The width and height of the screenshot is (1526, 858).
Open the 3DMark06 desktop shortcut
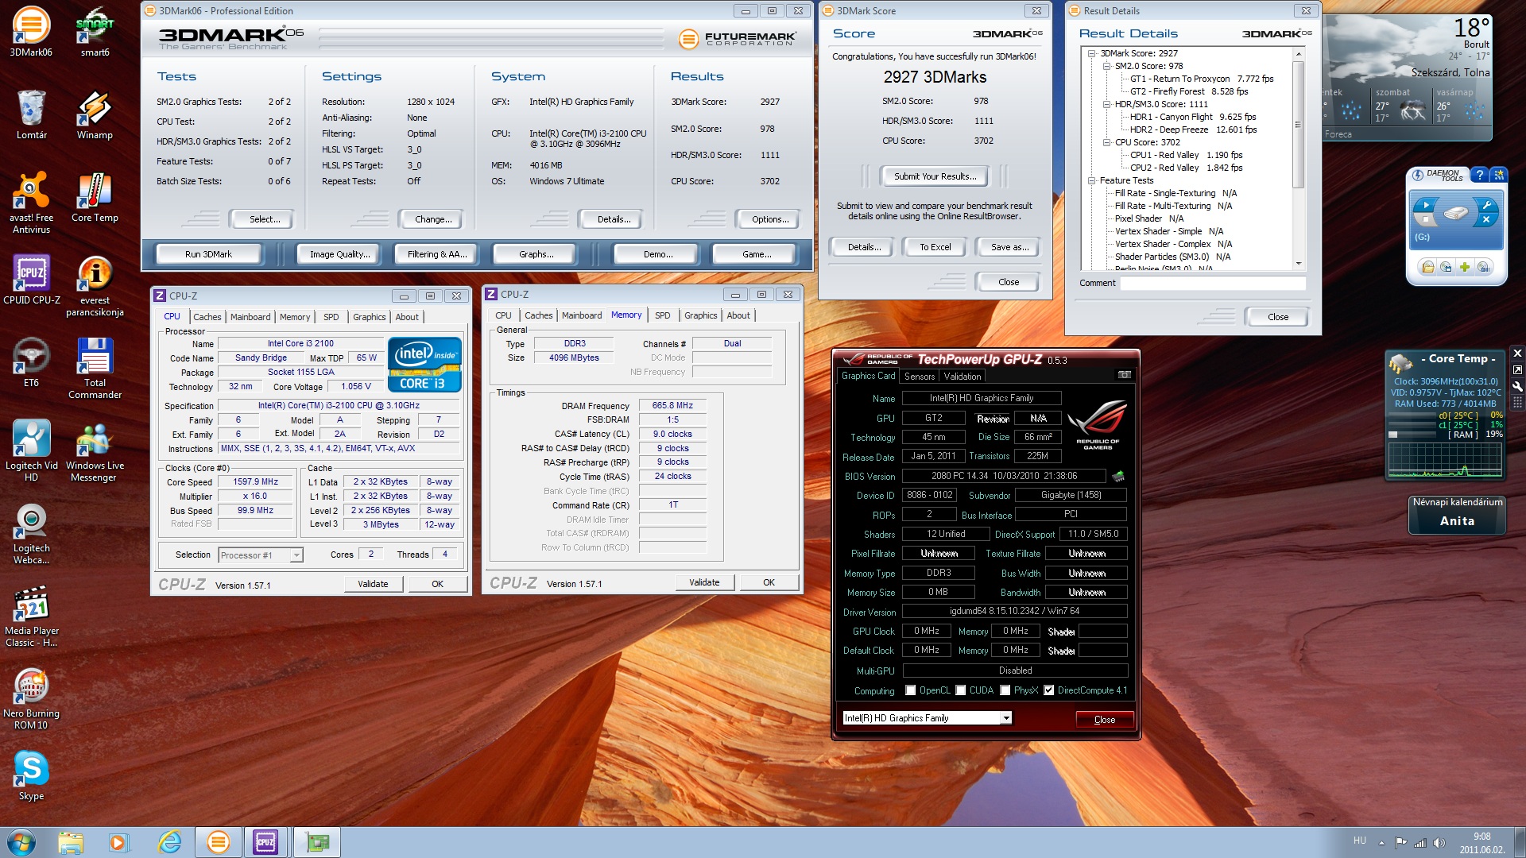(31, 32)
